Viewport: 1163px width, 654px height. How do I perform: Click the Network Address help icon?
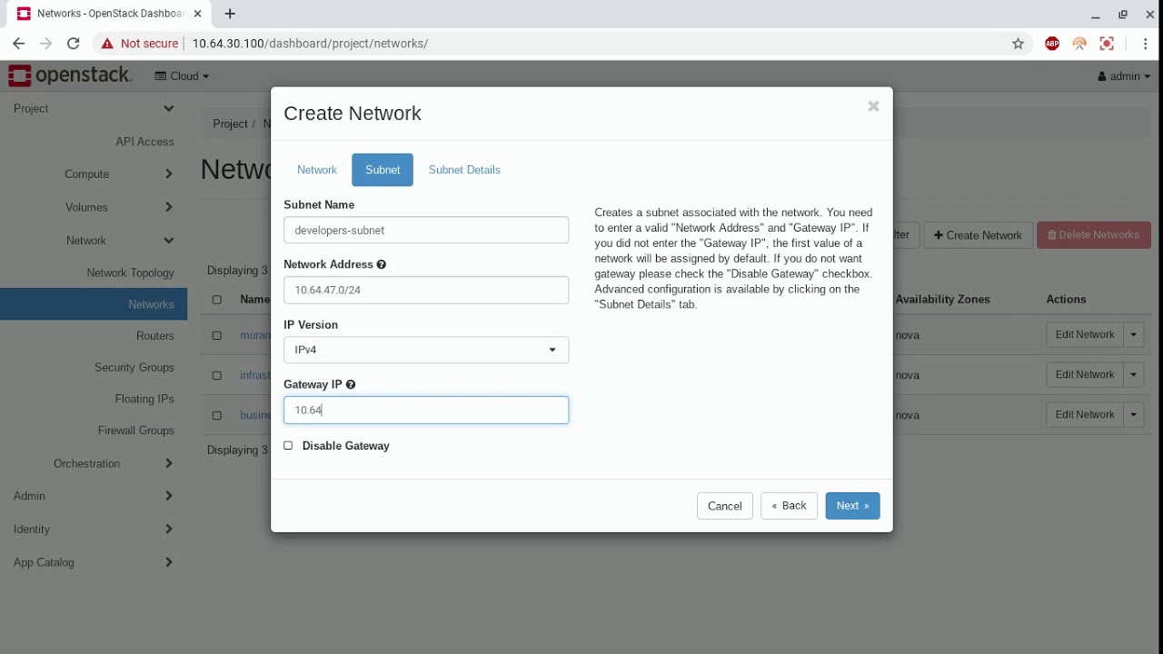[x=382, y=264]
